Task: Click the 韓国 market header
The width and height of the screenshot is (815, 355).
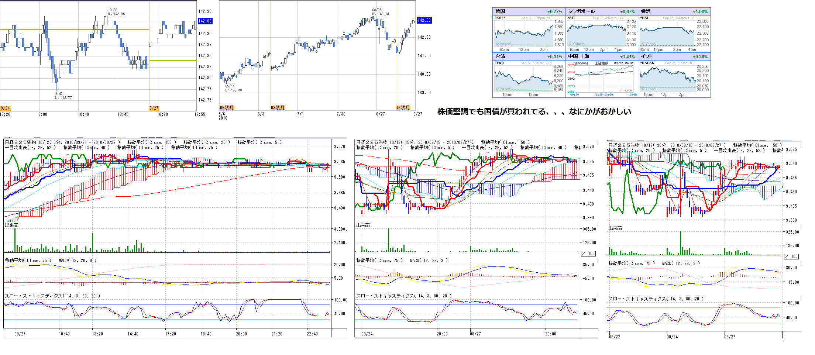Action: click(x=501, y=11)
